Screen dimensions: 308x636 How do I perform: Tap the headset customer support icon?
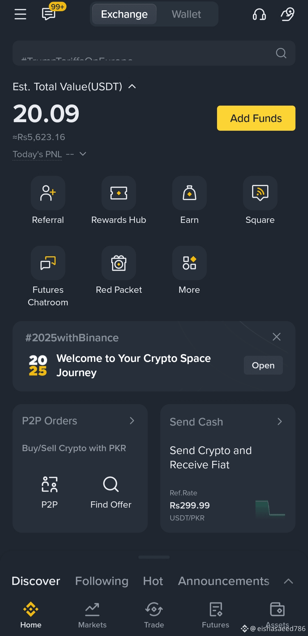coord(259,14)
